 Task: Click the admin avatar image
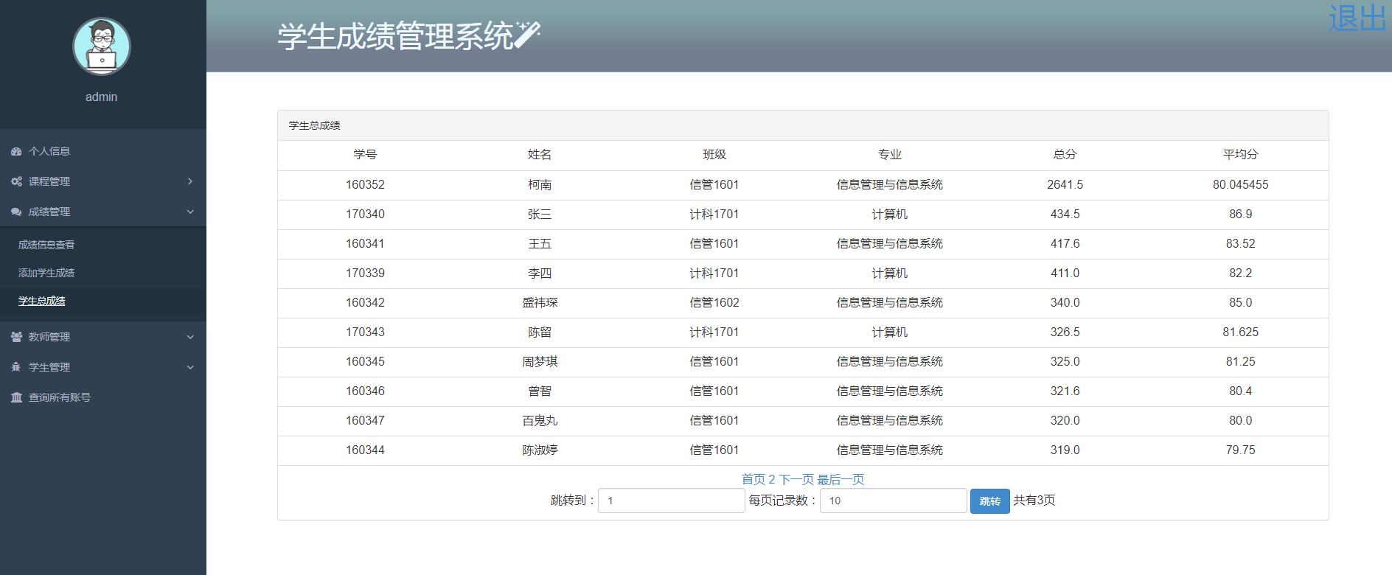102,46
